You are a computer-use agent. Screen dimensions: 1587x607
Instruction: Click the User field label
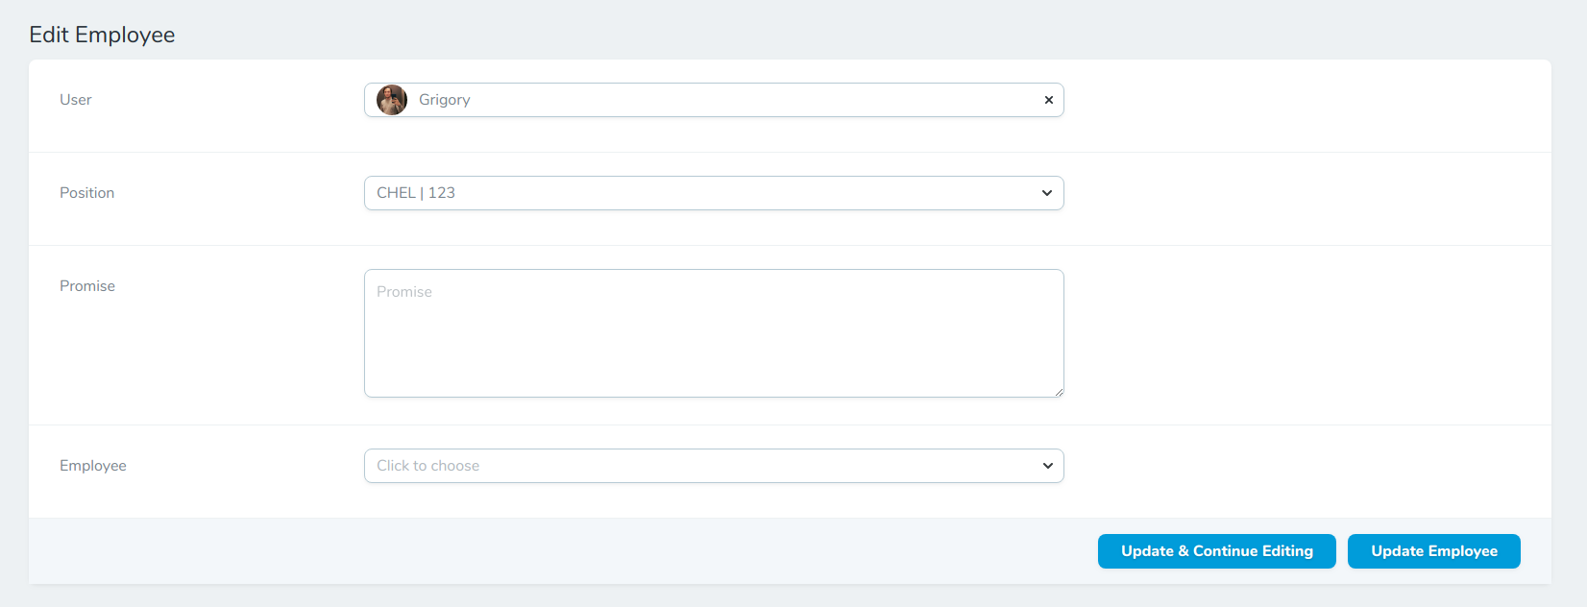point(76,100)
